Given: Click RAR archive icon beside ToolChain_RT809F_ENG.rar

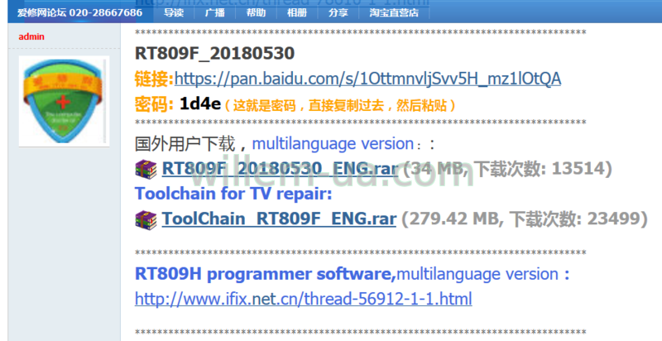Looking at the screenshot, I should point(146,219).
